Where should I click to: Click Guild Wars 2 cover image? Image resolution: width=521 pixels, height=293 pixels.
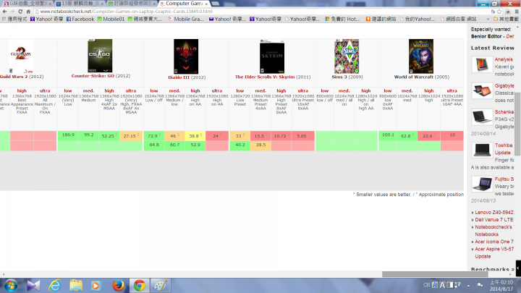pos(21,56)
